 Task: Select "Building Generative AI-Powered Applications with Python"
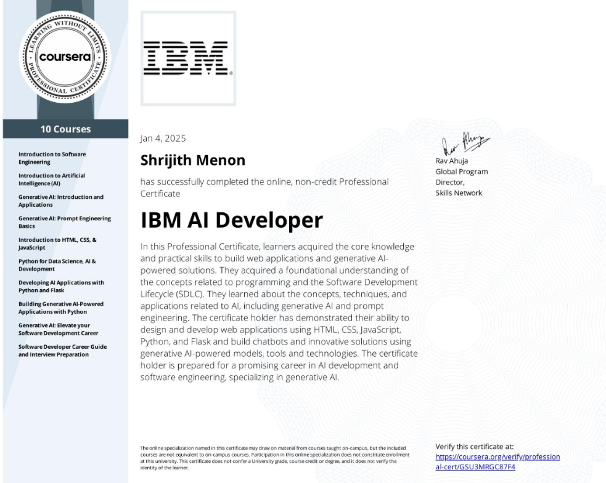(x=61, y=308)
